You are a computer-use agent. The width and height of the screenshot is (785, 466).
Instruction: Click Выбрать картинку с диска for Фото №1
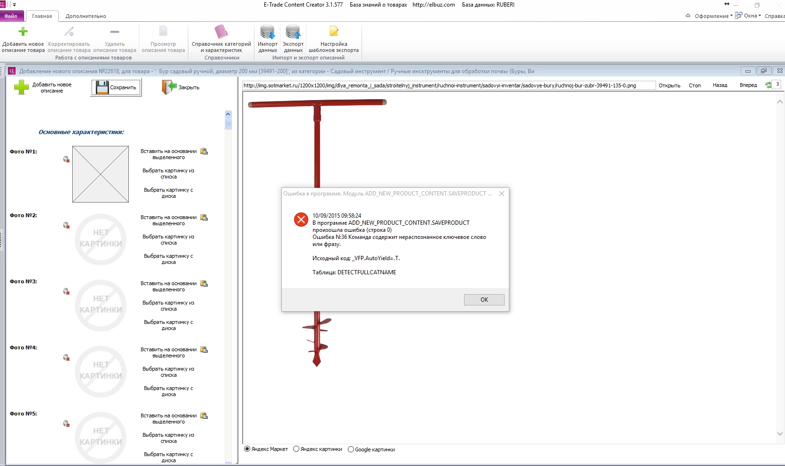169,193
